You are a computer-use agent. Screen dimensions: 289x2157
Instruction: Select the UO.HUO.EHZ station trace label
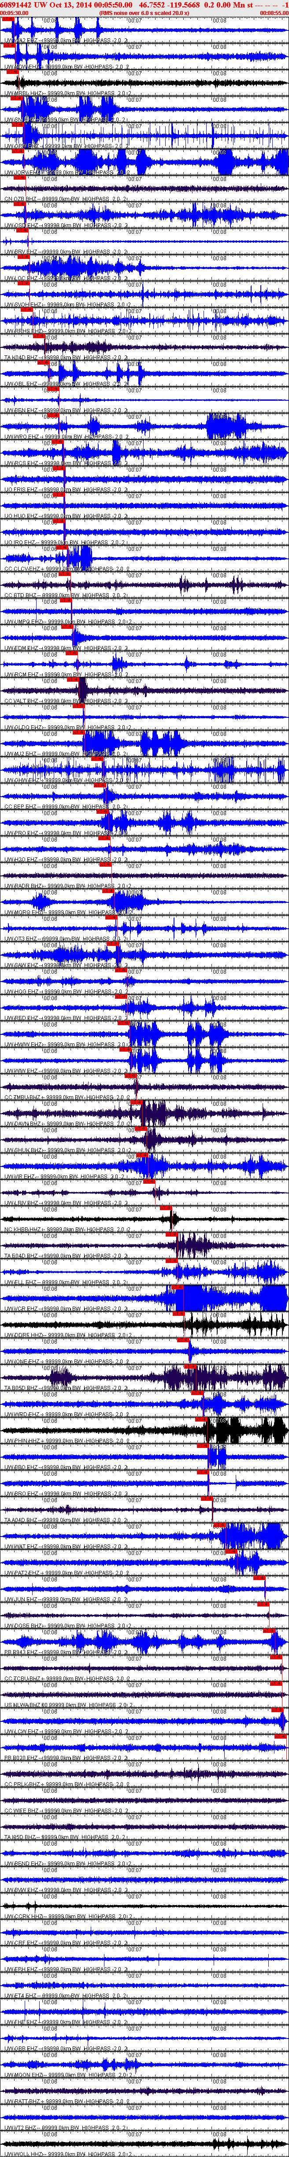65,515
